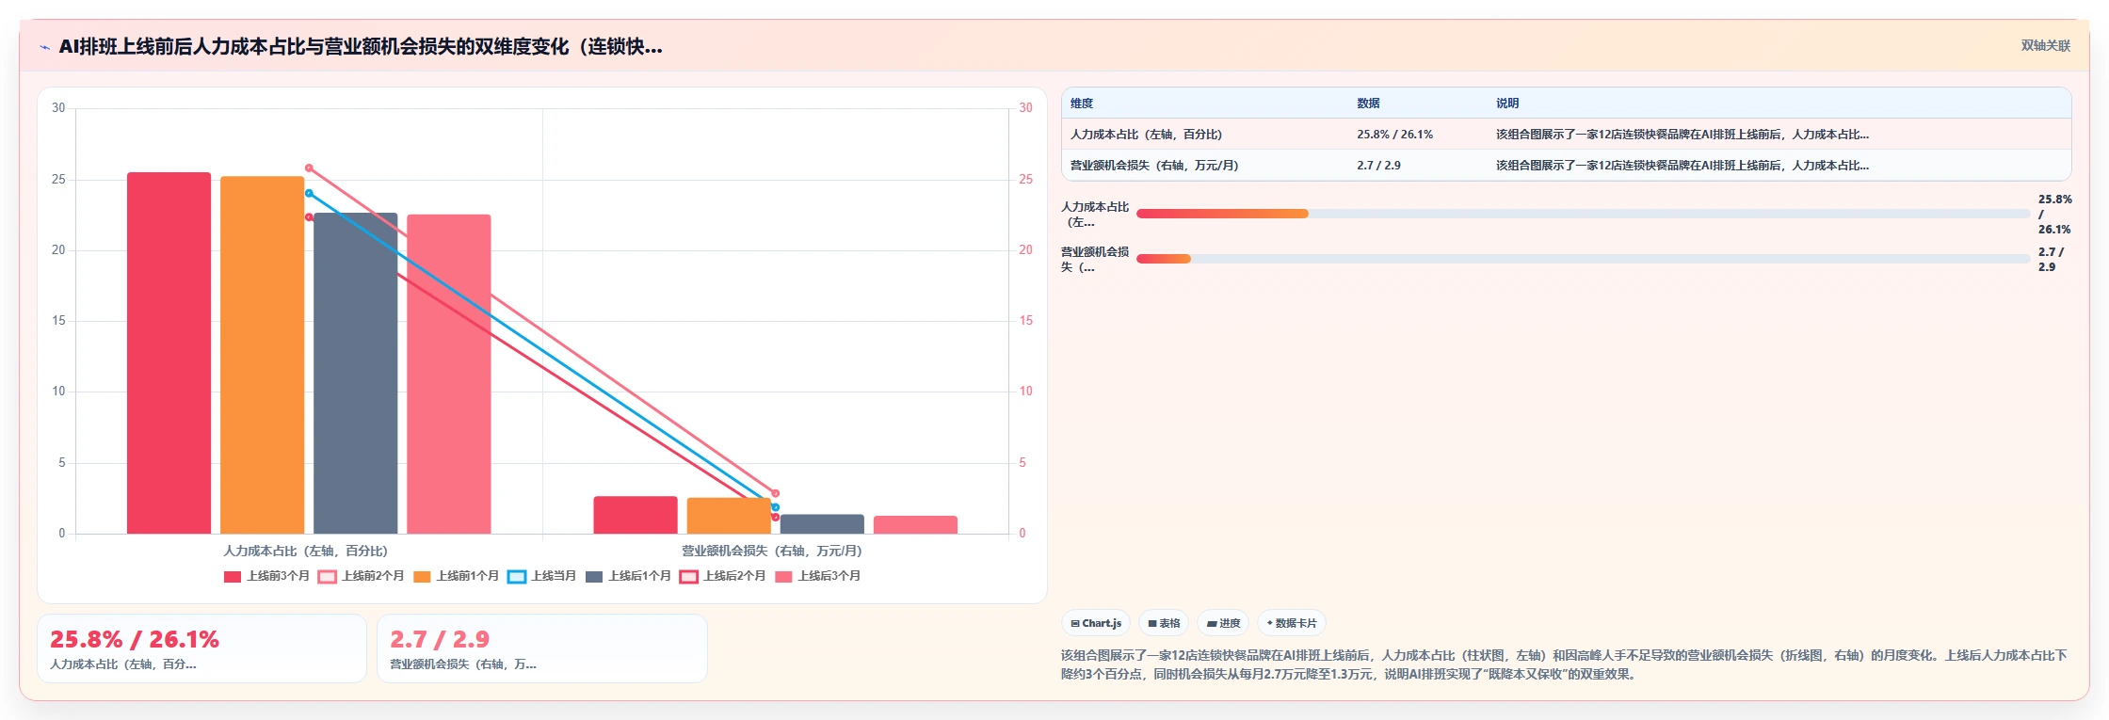Toggle the 上线后2个月 legend entry
Screen dimensions: 2109x720
click(x=723, y=576)
